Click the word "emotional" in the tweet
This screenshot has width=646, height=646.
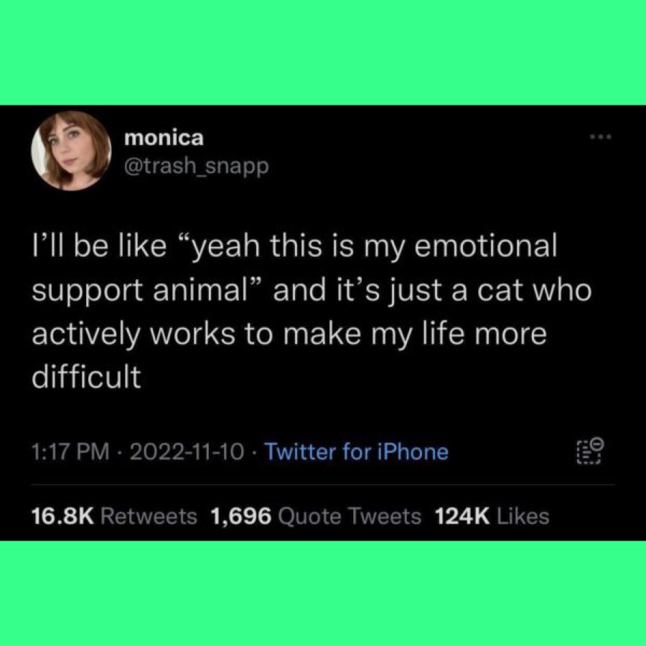(x=486, y=246)
